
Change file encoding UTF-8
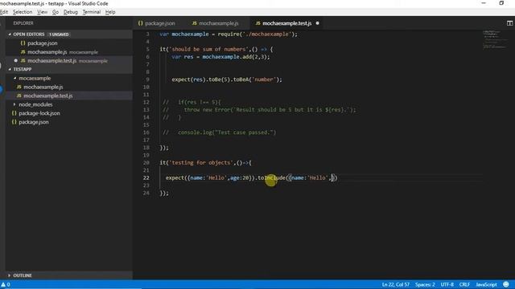click(447, 284)
